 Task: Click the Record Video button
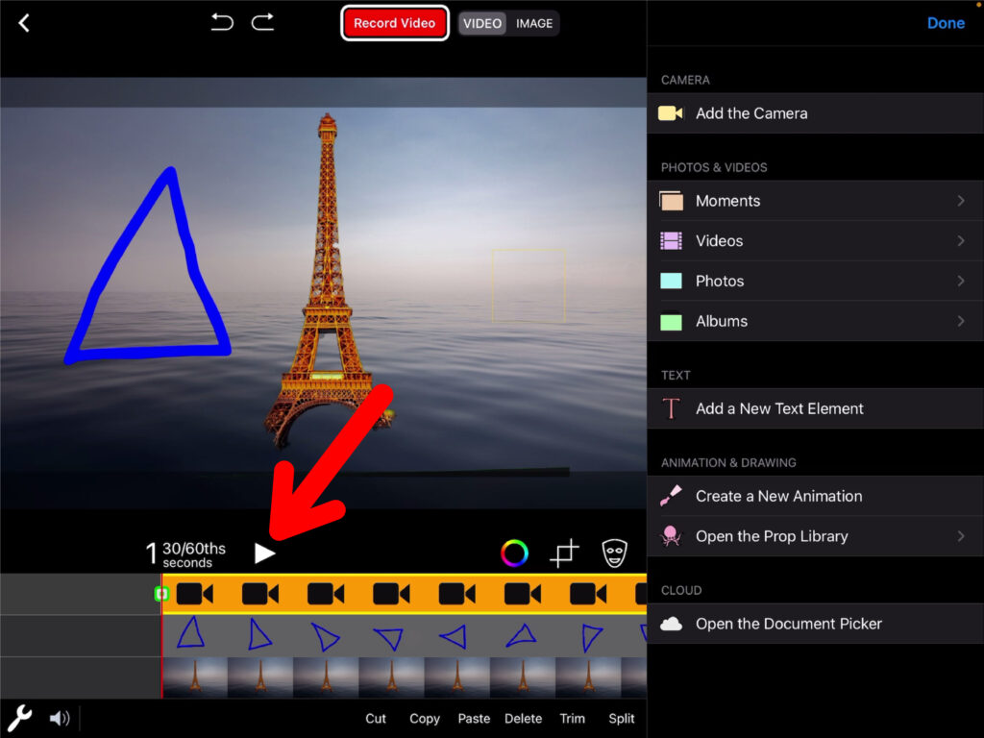pos(394,23)
